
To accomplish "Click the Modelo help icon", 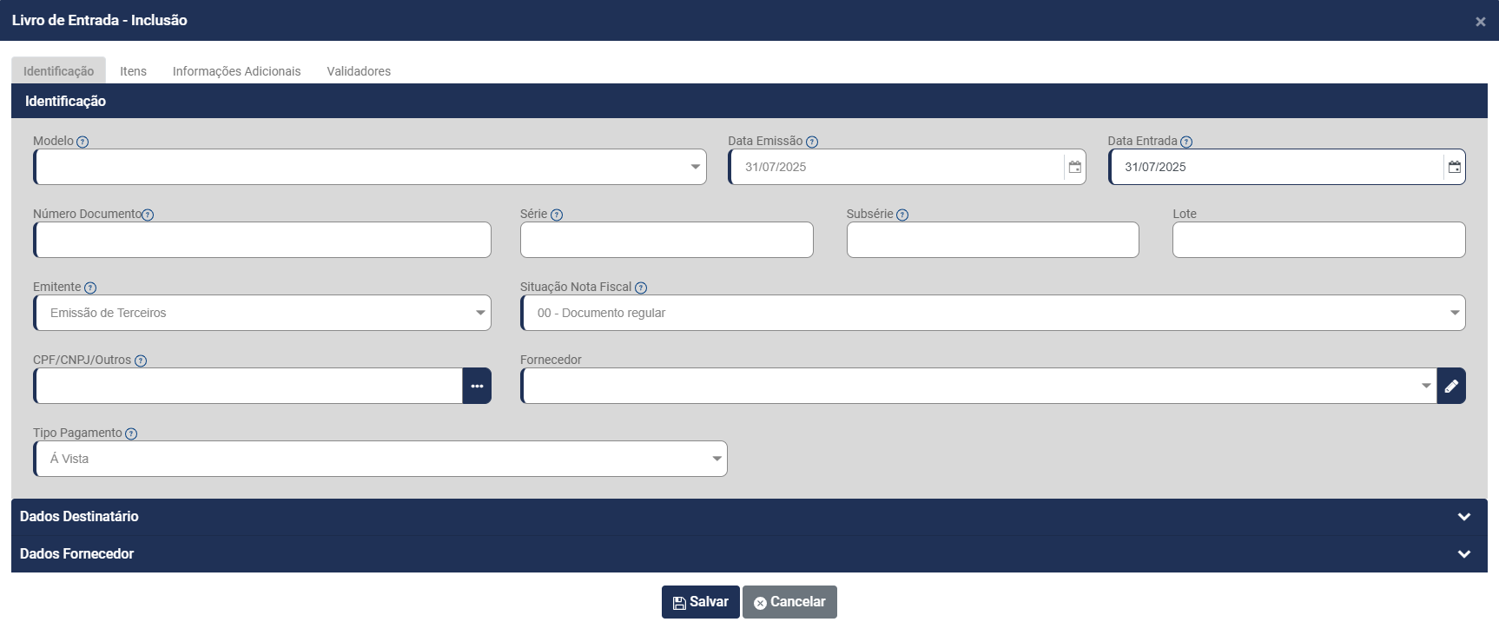I will click(x=83, y=142).
